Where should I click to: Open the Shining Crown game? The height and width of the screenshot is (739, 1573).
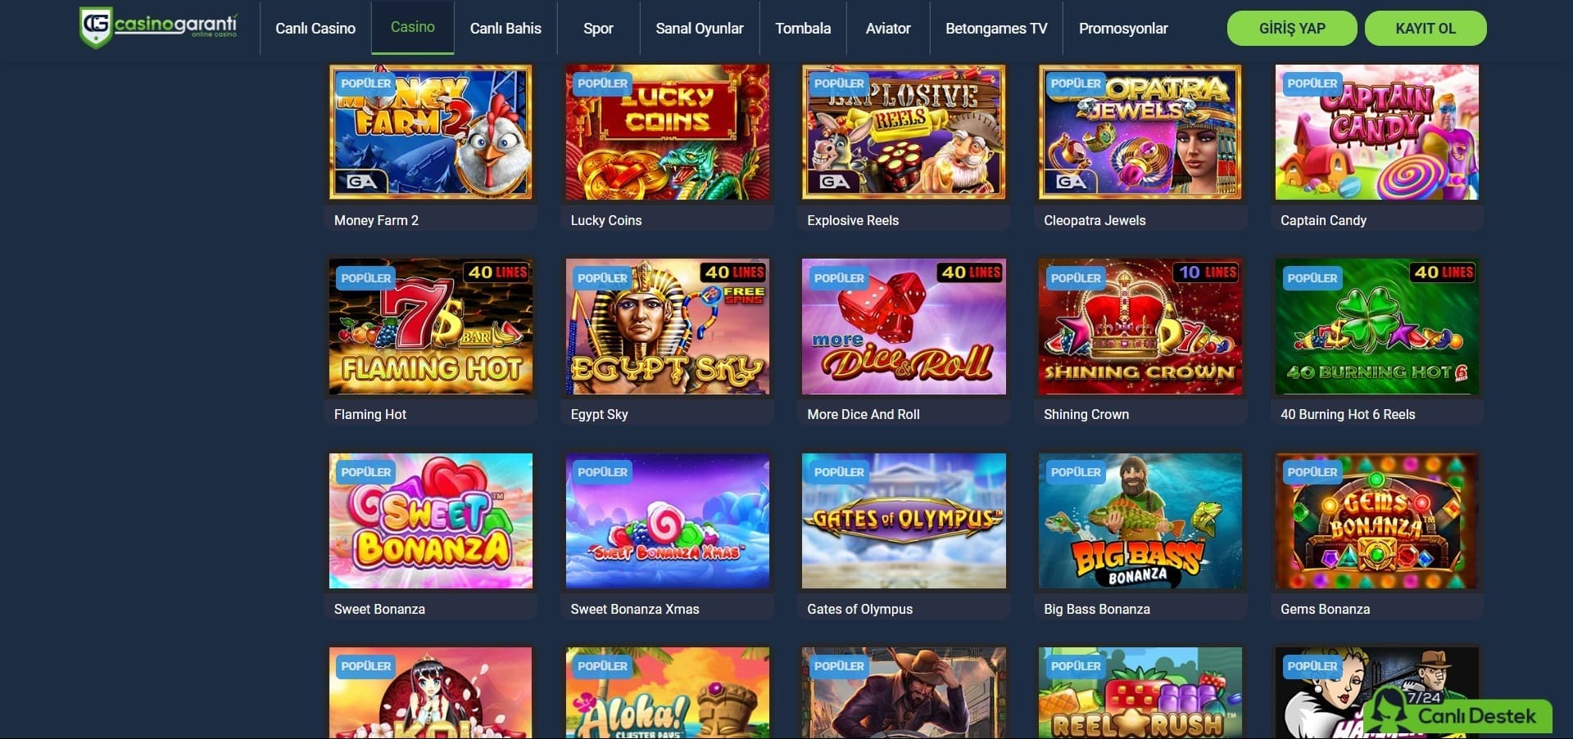click(x=1140, y=327)
